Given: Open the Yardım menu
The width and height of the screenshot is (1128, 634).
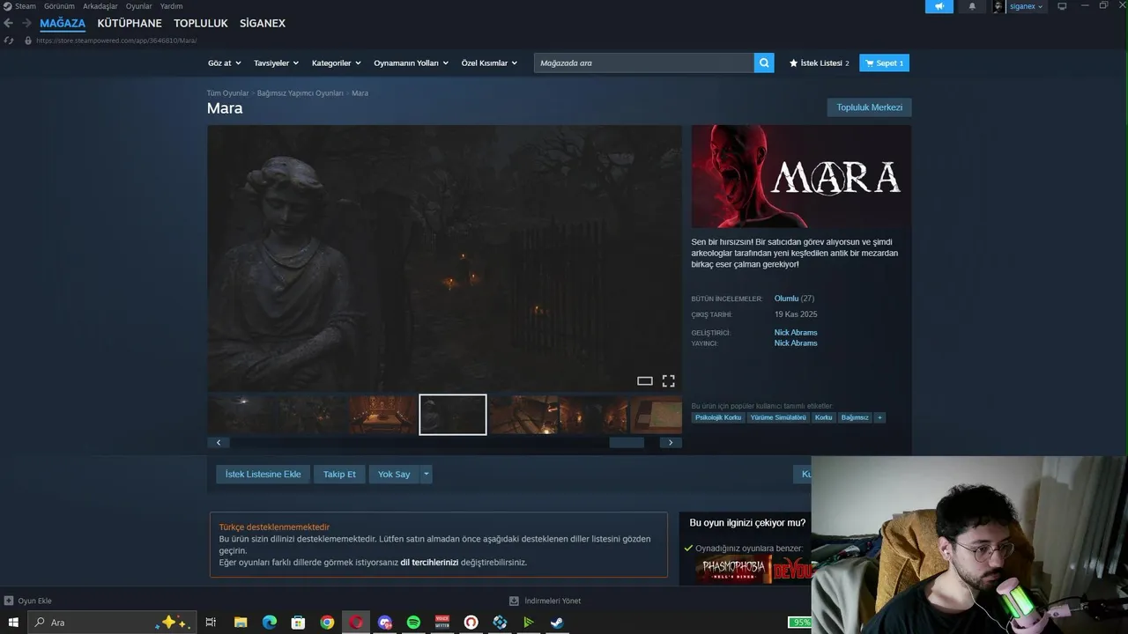Looking at the screenshot, I should tap(171, 6).
